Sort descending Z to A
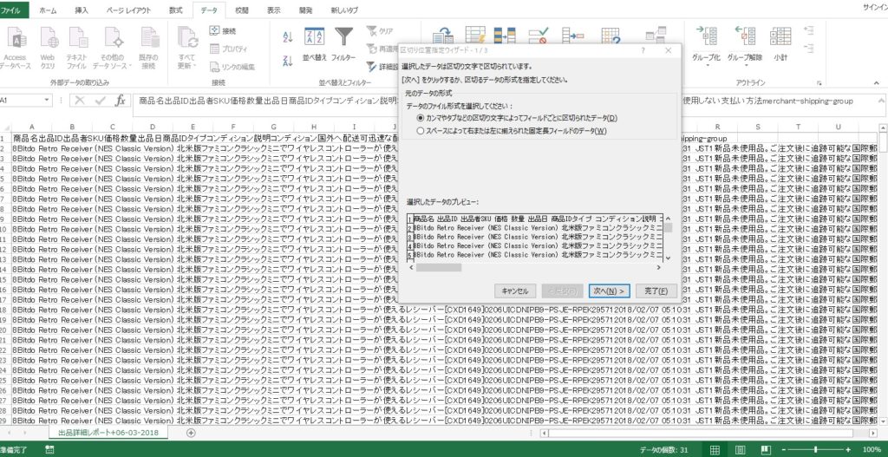 [288, 60]
